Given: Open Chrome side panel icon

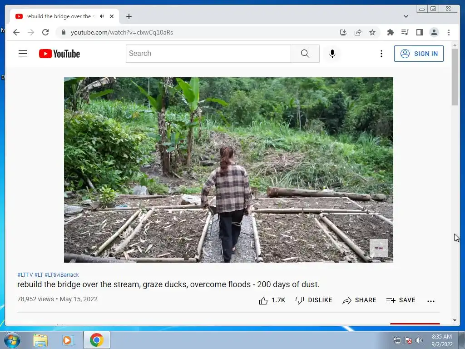Looking at the screenshot, I should (x=419, y=32).
